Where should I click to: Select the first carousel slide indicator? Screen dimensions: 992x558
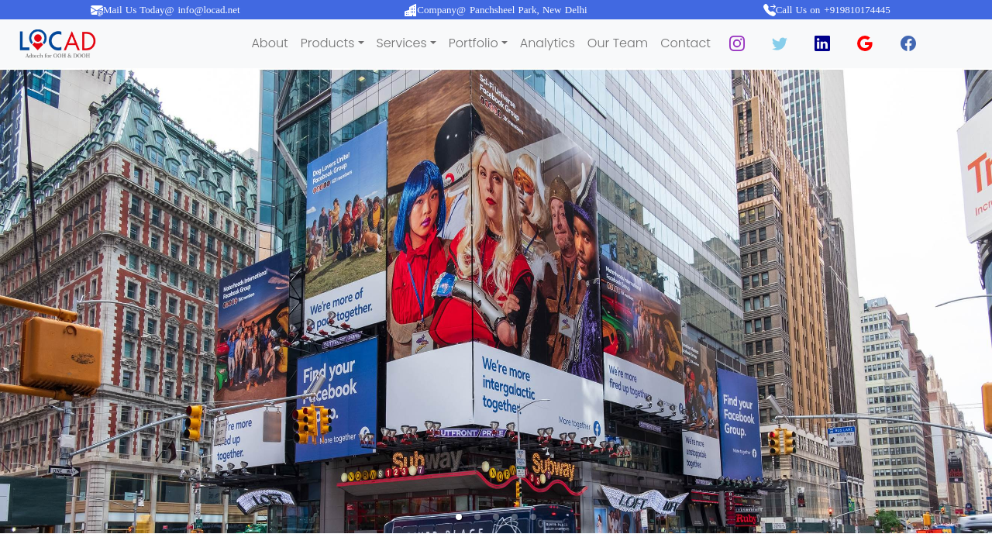click(x=459, y=517)
